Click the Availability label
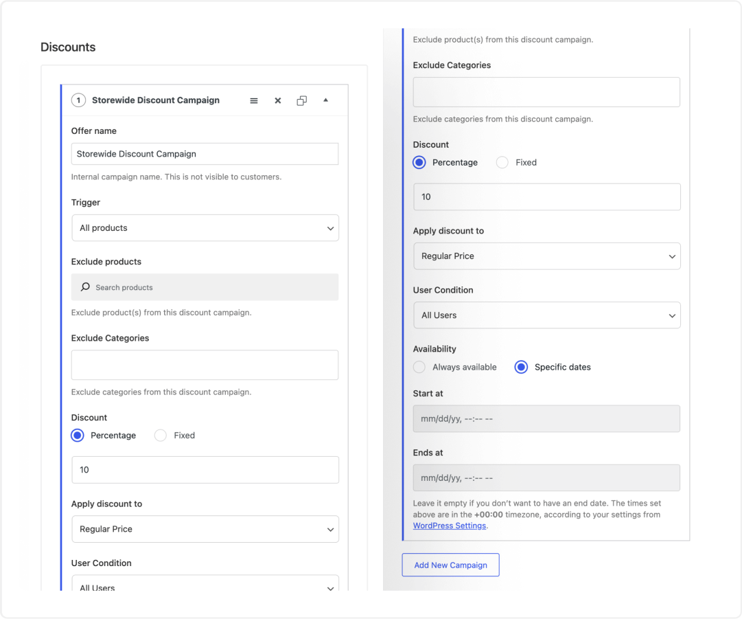This screenshot has height=619, width=742. 434,349
